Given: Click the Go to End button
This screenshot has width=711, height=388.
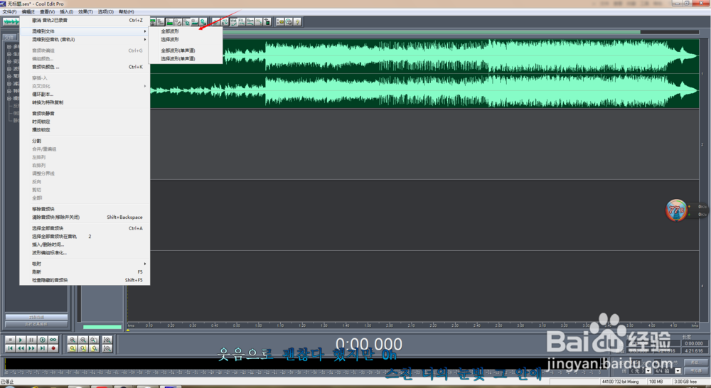Looking at the screenshot, I should (42, 348).
